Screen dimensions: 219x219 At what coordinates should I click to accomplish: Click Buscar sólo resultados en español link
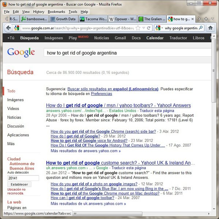click(x=113, y=89)
